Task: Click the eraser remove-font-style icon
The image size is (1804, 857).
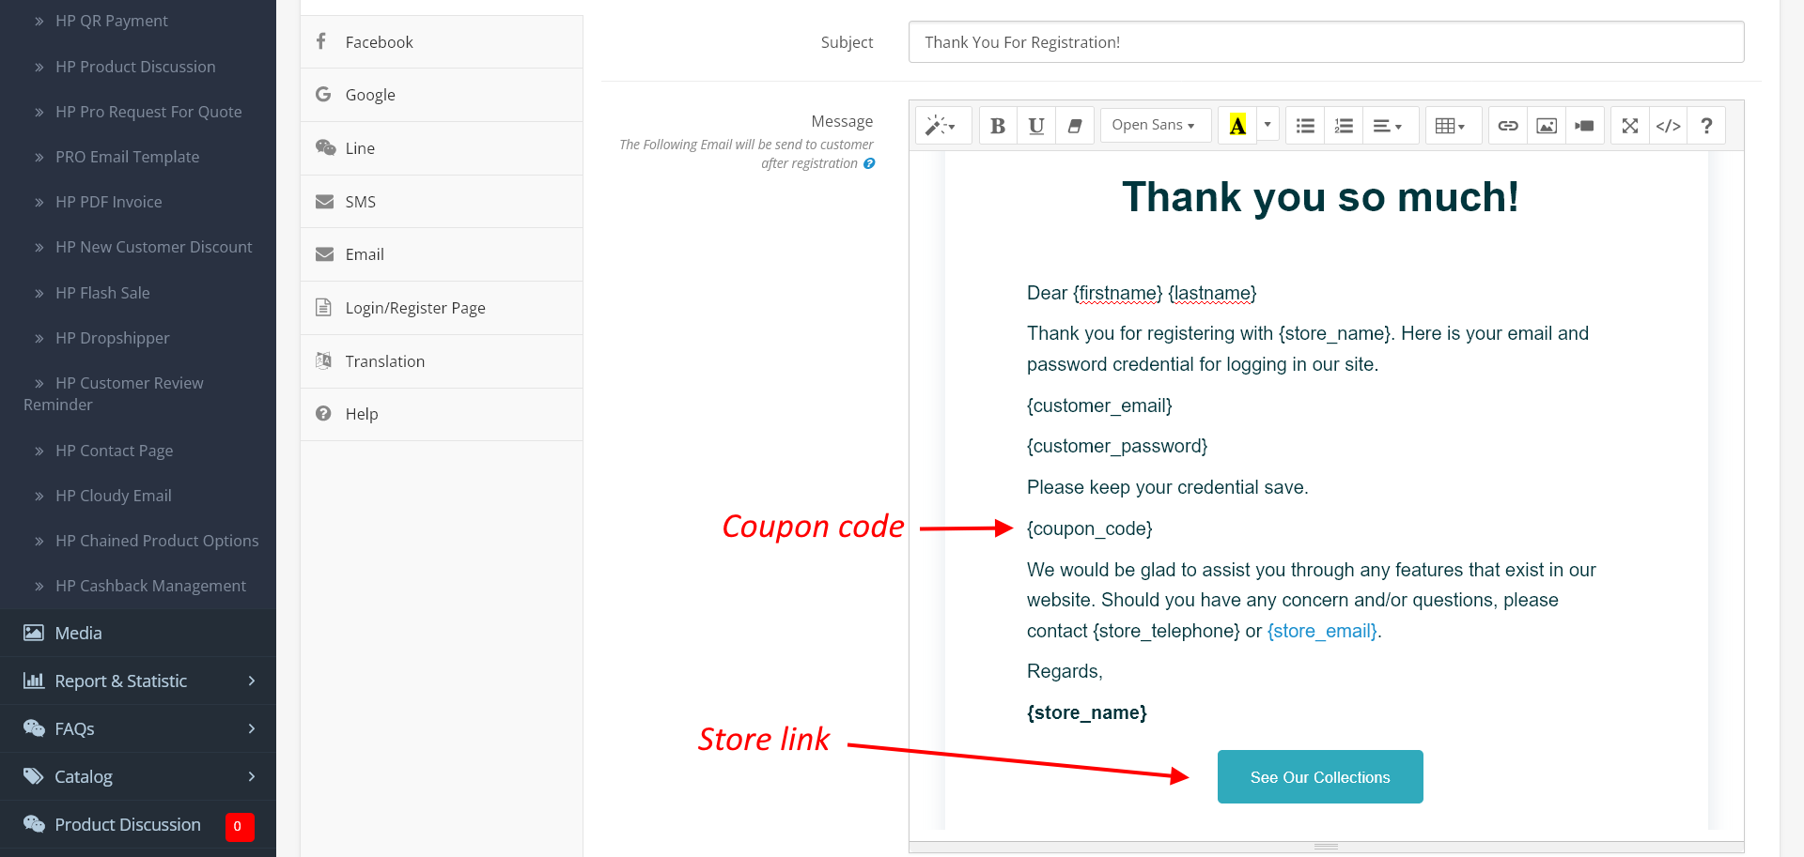Action: 1075,126
